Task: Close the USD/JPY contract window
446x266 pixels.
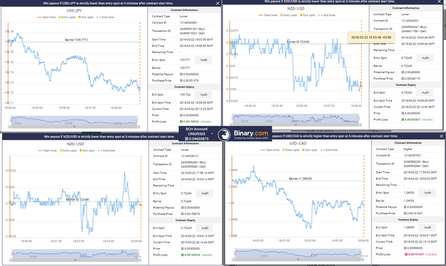Action: (217, 3)
